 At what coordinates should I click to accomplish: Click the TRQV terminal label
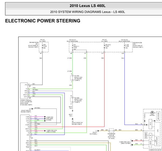(x=27, y=147)
